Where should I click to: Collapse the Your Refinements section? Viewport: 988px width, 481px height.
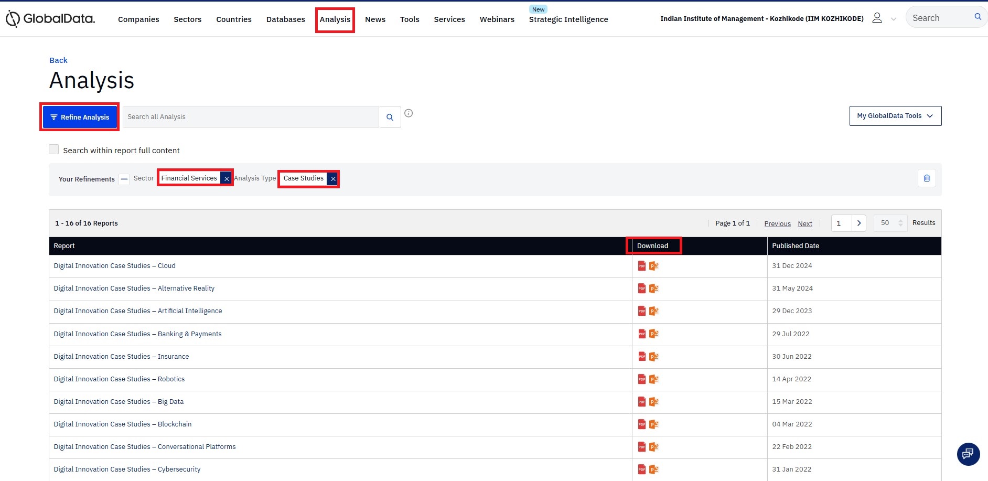[x=124, y=179]
